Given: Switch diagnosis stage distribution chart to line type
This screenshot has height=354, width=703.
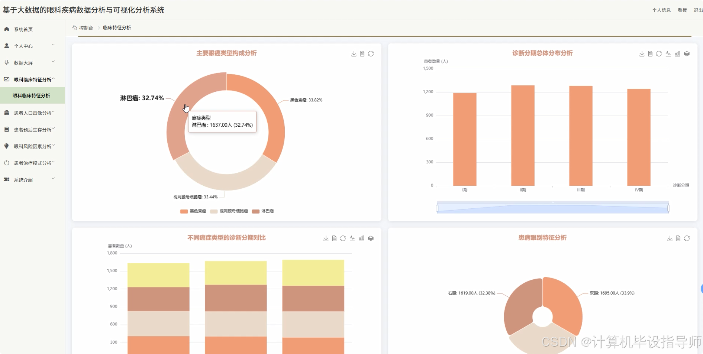Looking at the screenshot, I should 668,54.
